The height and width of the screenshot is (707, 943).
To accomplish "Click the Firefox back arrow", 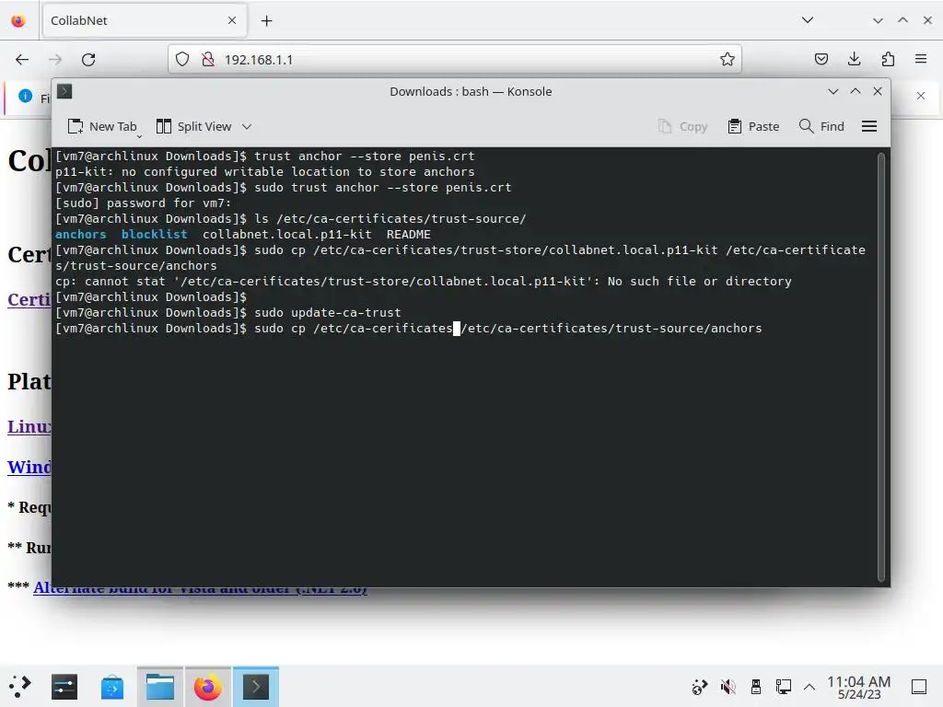I will (x=22, y=60).
